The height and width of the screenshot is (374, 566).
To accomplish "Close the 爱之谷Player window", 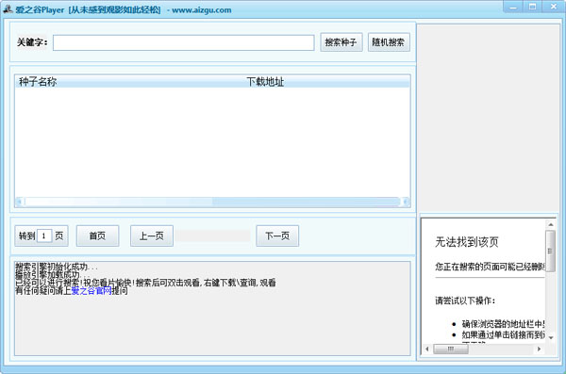I will [553, 7].
